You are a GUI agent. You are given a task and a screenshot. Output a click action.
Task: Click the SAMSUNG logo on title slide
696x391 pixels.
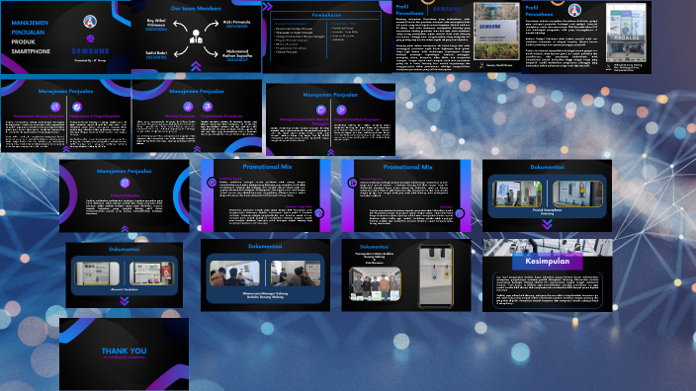tap(91, 51)
